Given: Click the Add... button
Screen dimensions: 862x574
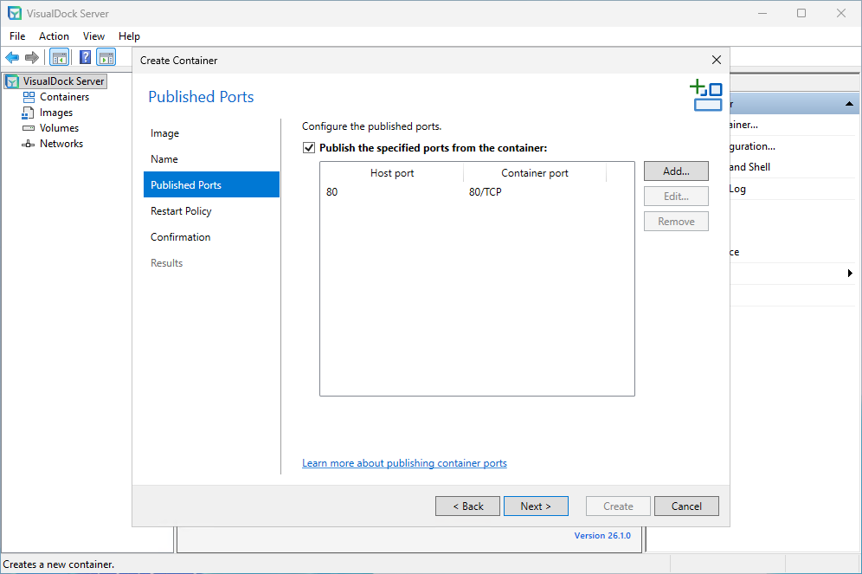Looking at the screenshot, I should click(x=676, y=171).
